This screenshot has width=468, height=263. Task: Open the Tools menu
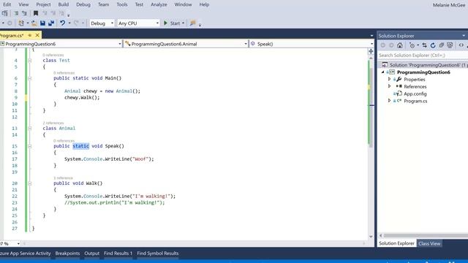(122, 4)
